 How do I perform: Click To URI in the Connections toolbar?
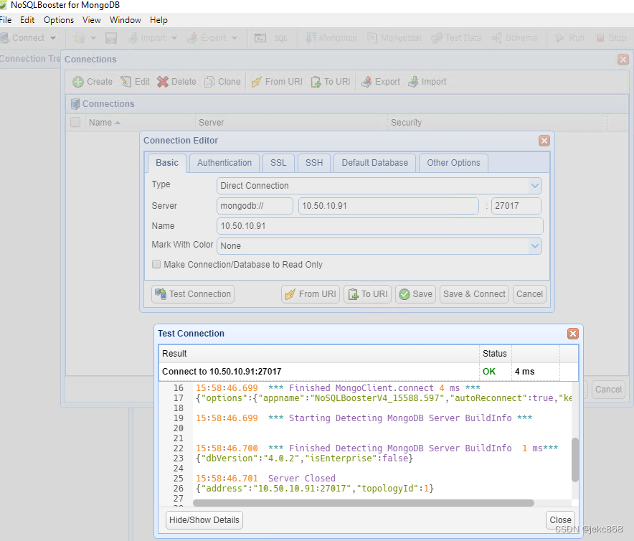[x=331, y=82]
